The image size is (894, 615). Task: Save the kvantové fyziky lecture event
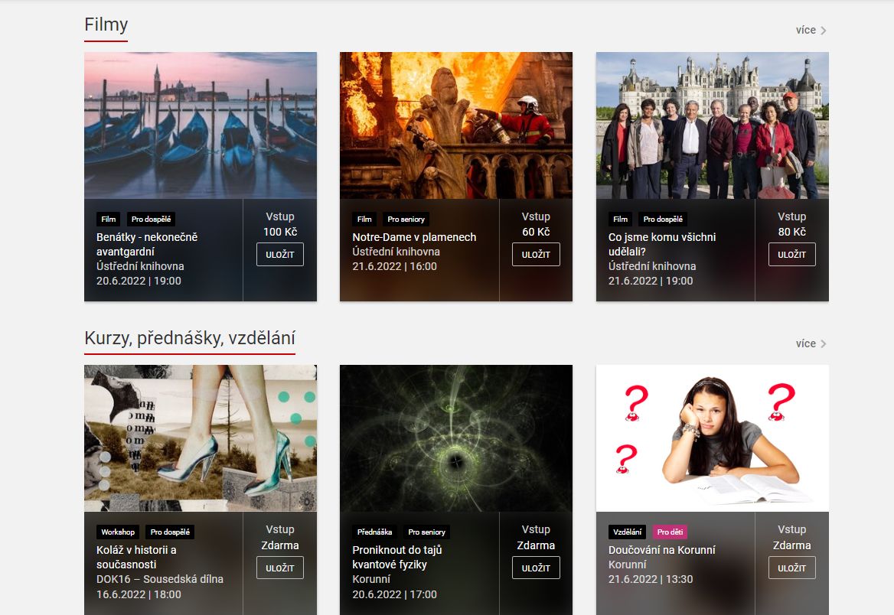click(536, 568)
